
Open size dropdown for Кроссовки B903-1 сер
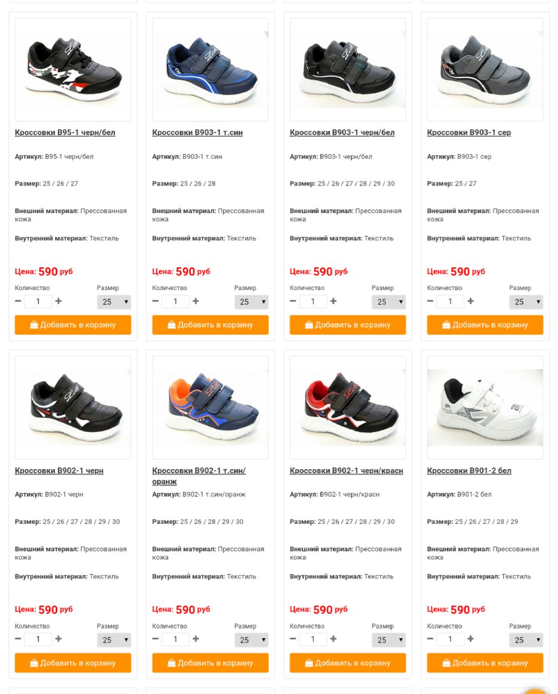pyautogui.click(x=526, y=302)
